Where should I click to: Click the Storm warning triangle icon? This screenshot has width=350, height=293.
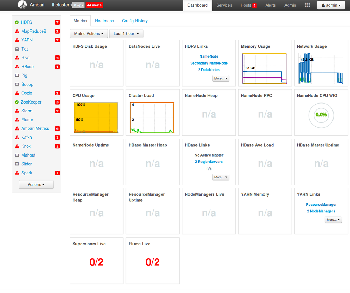click(x=17, y=111)
